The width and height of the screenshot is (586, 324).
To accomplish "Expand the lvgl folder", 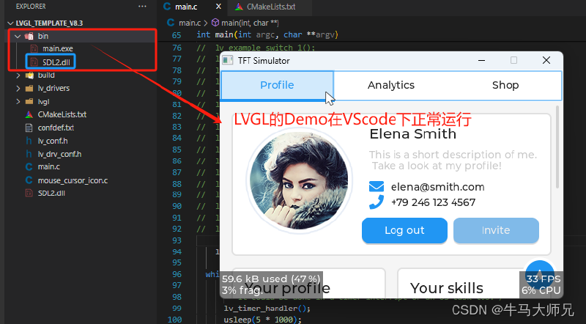I will [x=18, y=101].
